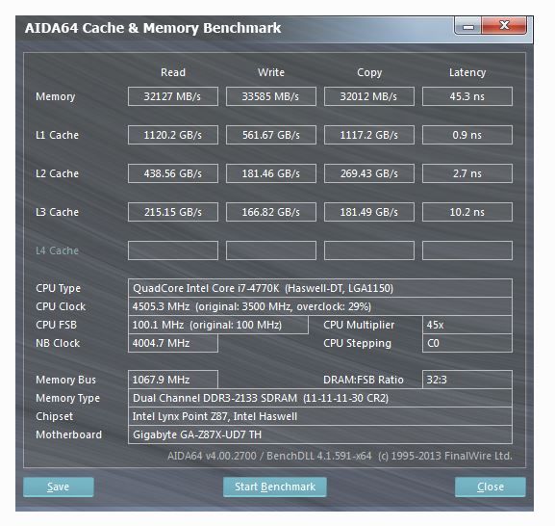The image size is (555, 526).
Task: Select L3 Cache Write 166.82 GB/s
Action: pos(271,212)
